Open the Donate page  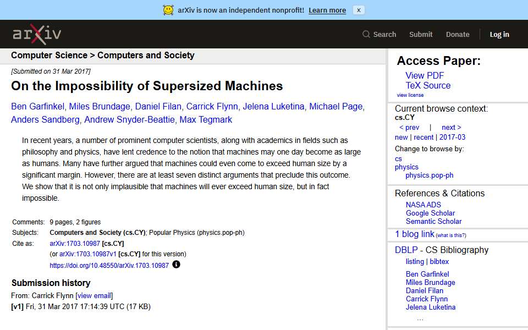point(458,34)
